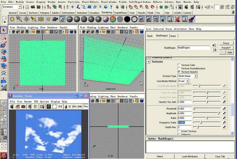This screenshot has height=159, width=237.
Task: Click the map button beside Frequency Ratio
Action: click(224, 123)
